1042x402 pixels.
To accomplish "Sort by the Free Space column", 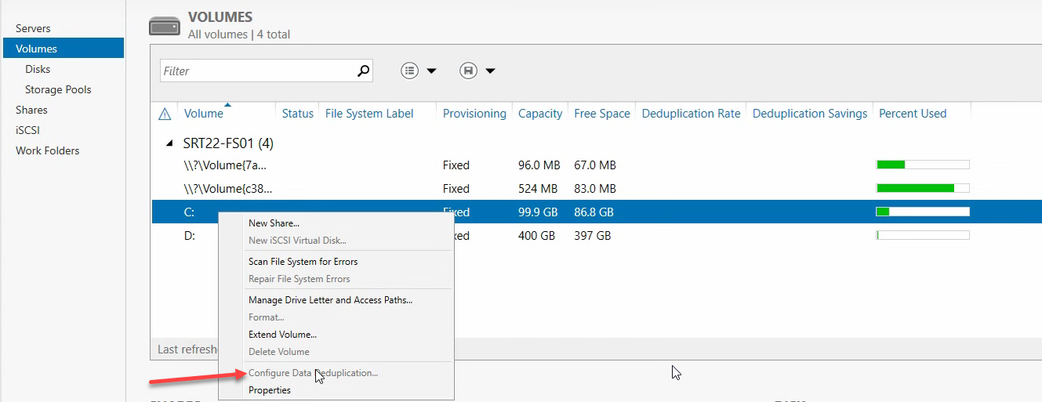I will 602,114.
